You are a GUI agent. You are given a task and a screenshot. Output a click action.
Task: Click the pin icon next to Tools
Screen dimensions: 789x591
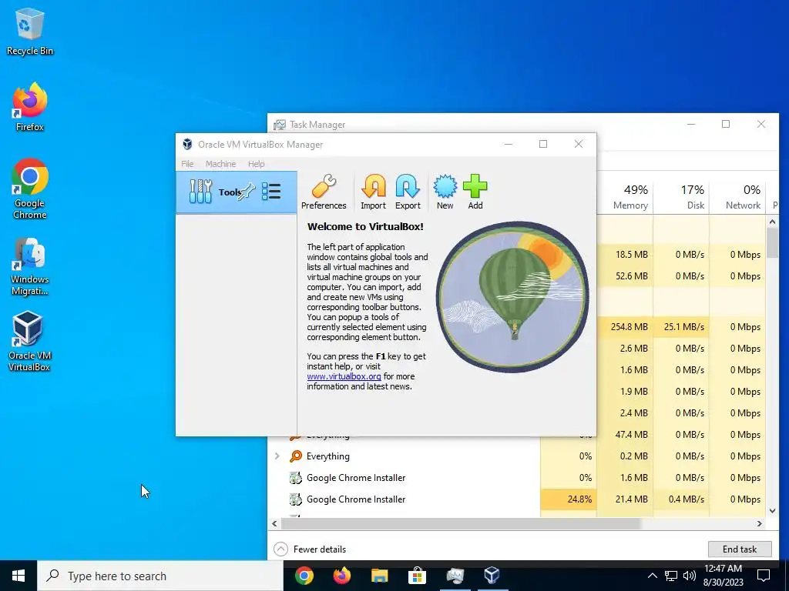coord(247,192)
